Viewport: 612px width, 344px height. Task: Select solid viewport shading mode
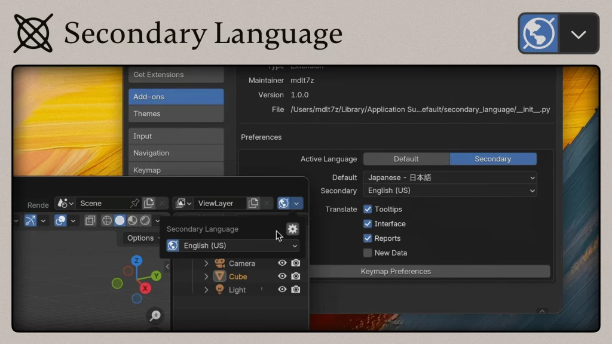tap(120, 220)
